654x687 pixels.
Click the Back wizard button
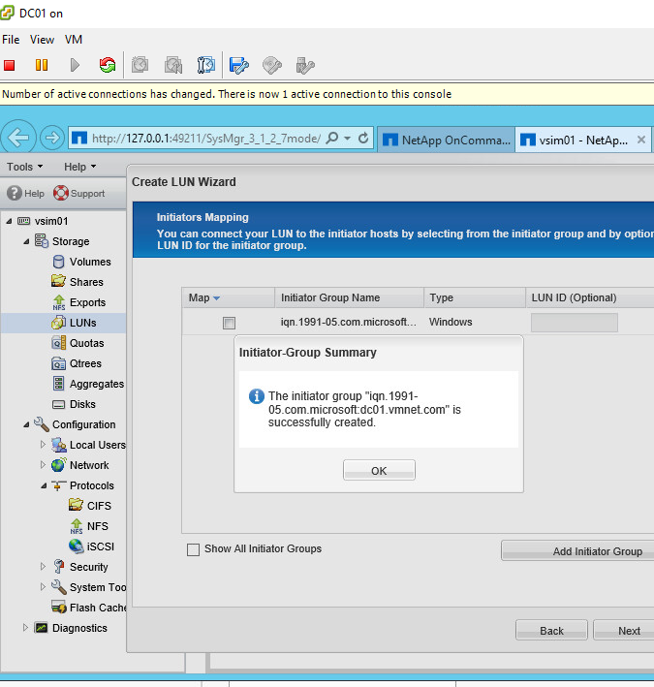(x=551, y=631)
